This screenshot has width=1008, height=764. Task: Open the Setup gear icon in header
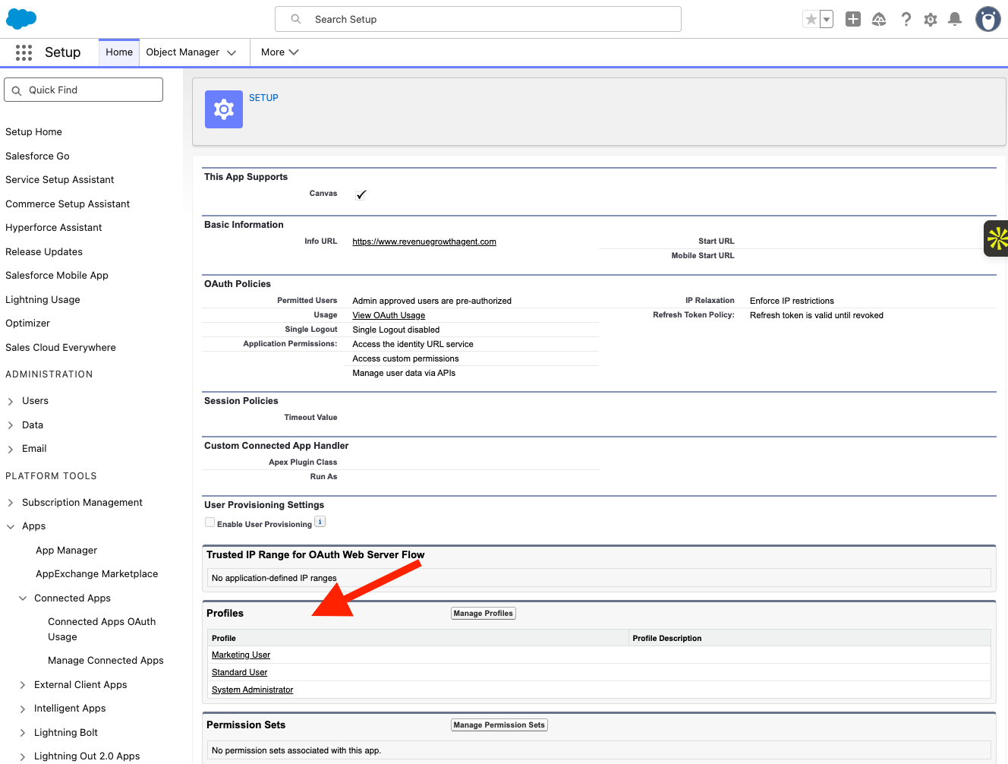pyautogui.click(x=930, y=19)
